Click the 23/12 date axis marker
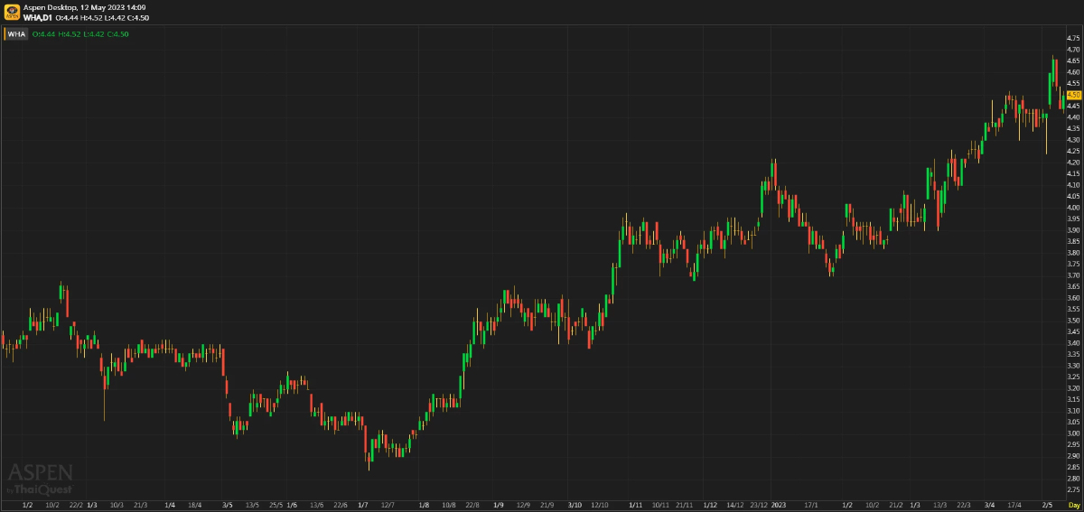 (761, 504)
